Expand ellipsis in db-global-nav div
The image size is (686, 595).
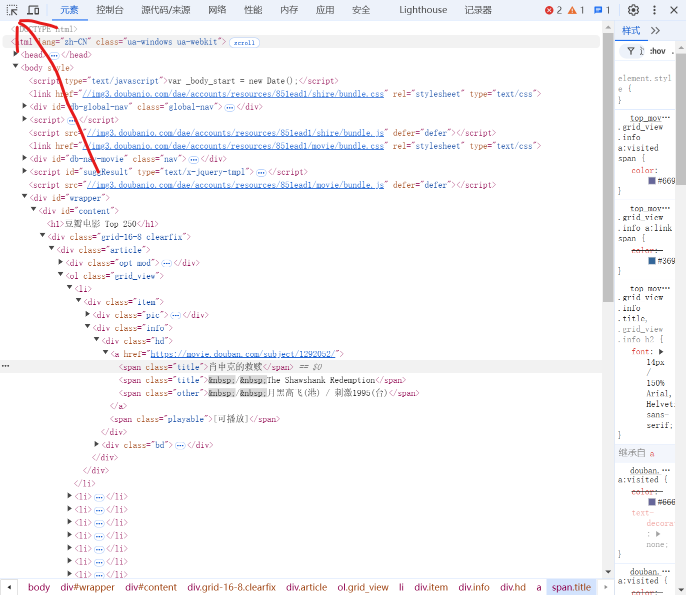[229, 107]
